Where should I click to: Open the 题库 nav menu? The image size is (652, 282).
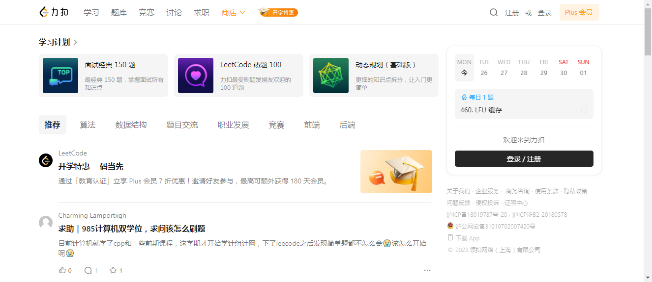(x=119, y=12)
